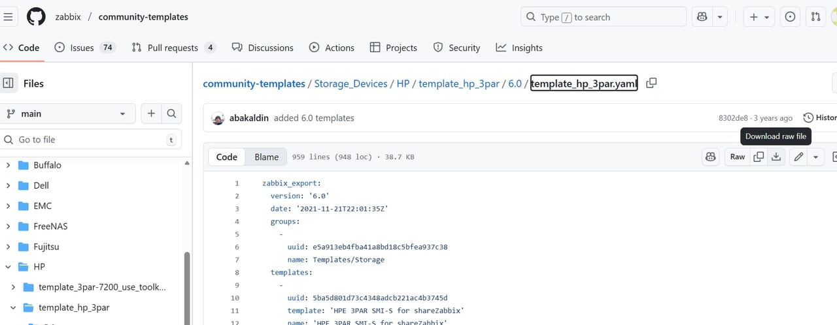This screenshot has height=325, width=837.
Task: Open more edit options dropdown arrow
Action: (815, 157)
